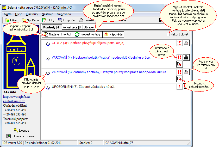Viewport: 219px width, 147px height.
Task: Click the Provést kontroly button
Action: (x=88, y=34)
